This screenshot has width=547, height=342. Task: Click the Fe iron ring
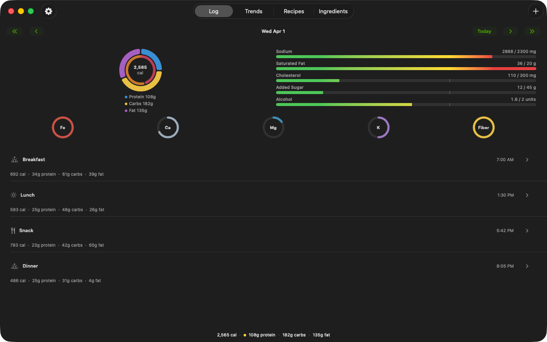[63, 127]
